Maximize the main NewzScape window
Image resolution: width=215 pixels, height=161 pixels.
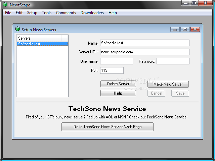pyautogui.click(x=194, y=3)
